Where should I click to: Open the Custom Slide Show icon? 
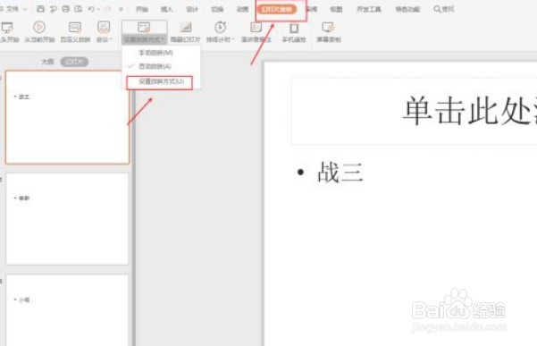(75, 28)
